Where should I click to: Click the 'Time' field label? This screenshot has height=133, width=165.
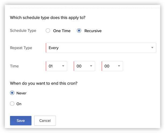tap(14, 66)
